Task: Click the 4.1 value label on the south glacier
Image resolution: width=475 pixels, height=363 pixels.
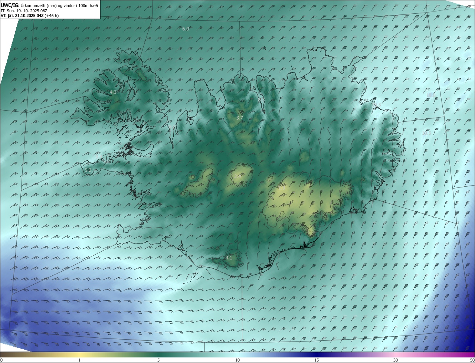Action: (229, 258)
